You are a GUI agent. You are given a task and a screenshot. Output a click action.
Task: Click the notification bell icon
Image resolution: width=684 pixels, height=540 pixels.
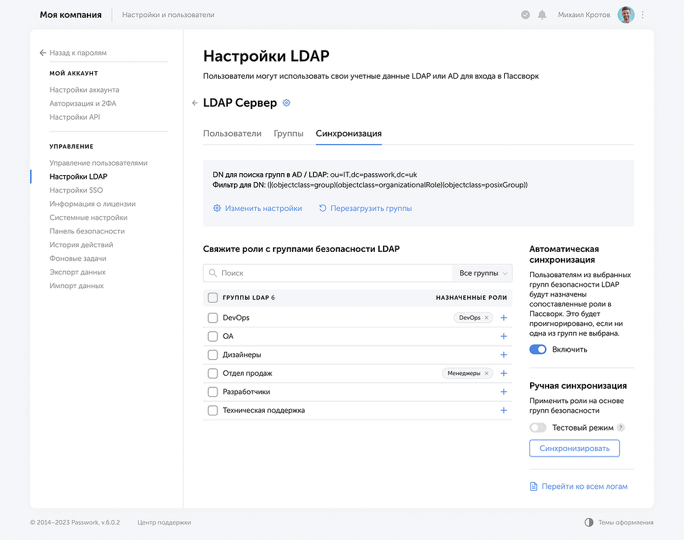pyautogui.click(x=542, y=14)
